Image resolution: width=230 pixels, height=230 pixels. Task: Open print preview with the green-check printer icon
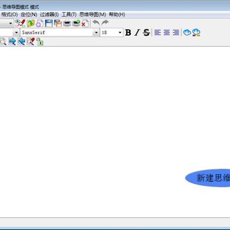tap(76, 23)
